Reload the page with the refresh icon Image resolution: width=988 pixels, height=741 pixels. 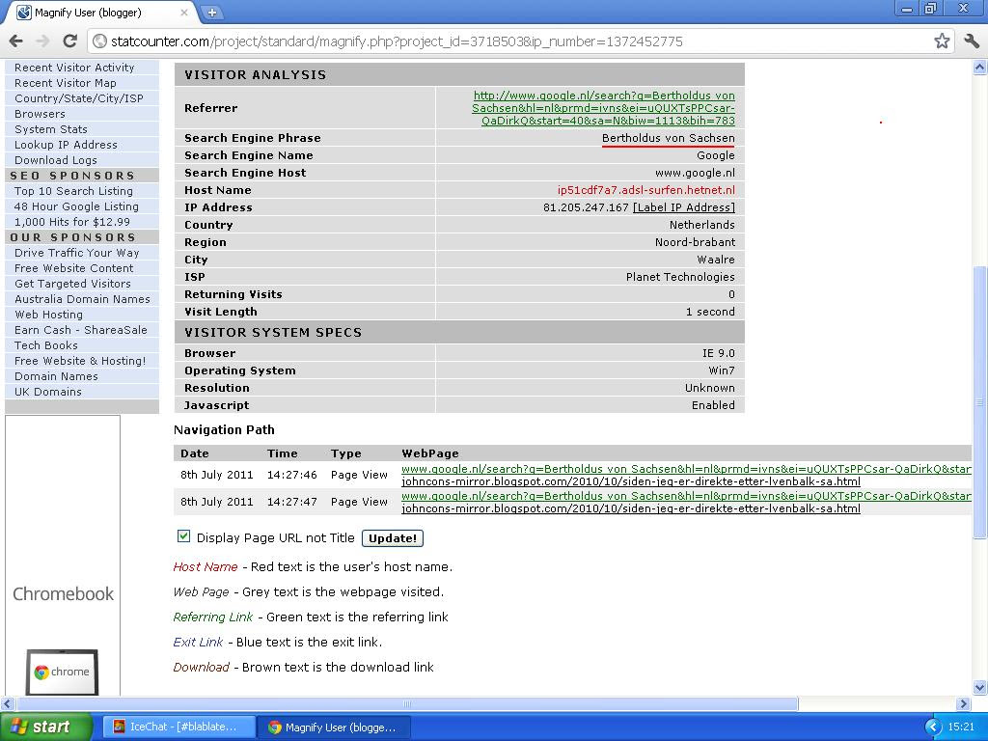point(69,41)
